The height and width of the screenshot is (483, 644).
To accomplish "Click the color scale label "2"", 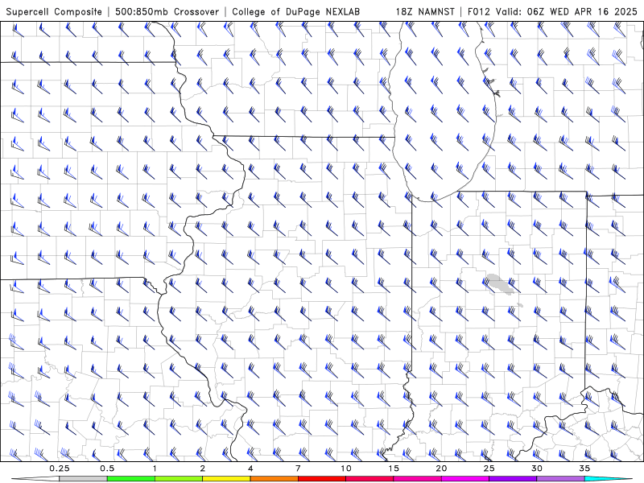I will click(x=203, y=469).
